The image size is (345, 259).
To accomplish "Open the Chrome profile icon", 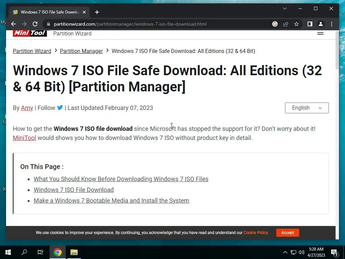I will 321,24.
